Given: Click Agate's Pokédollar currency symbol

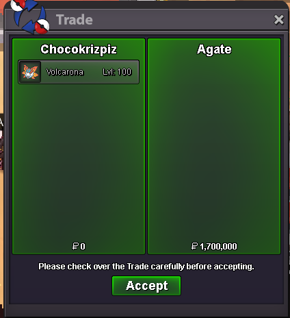Looking at the screenshot, I should (194, 246).
